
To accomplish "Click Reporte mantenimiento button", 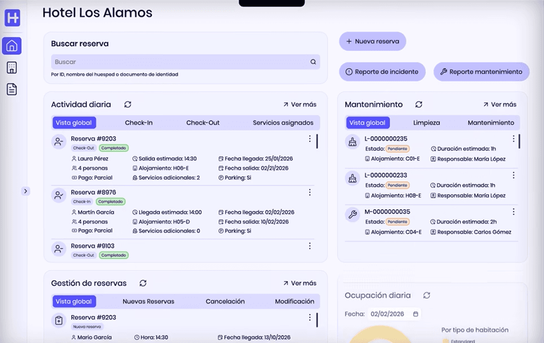I will pyautogui.click(x=481, y=71).
